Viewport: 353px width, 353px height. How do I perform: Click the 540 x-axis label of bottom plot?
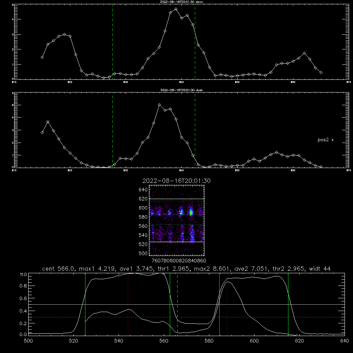tap(119, 341)
